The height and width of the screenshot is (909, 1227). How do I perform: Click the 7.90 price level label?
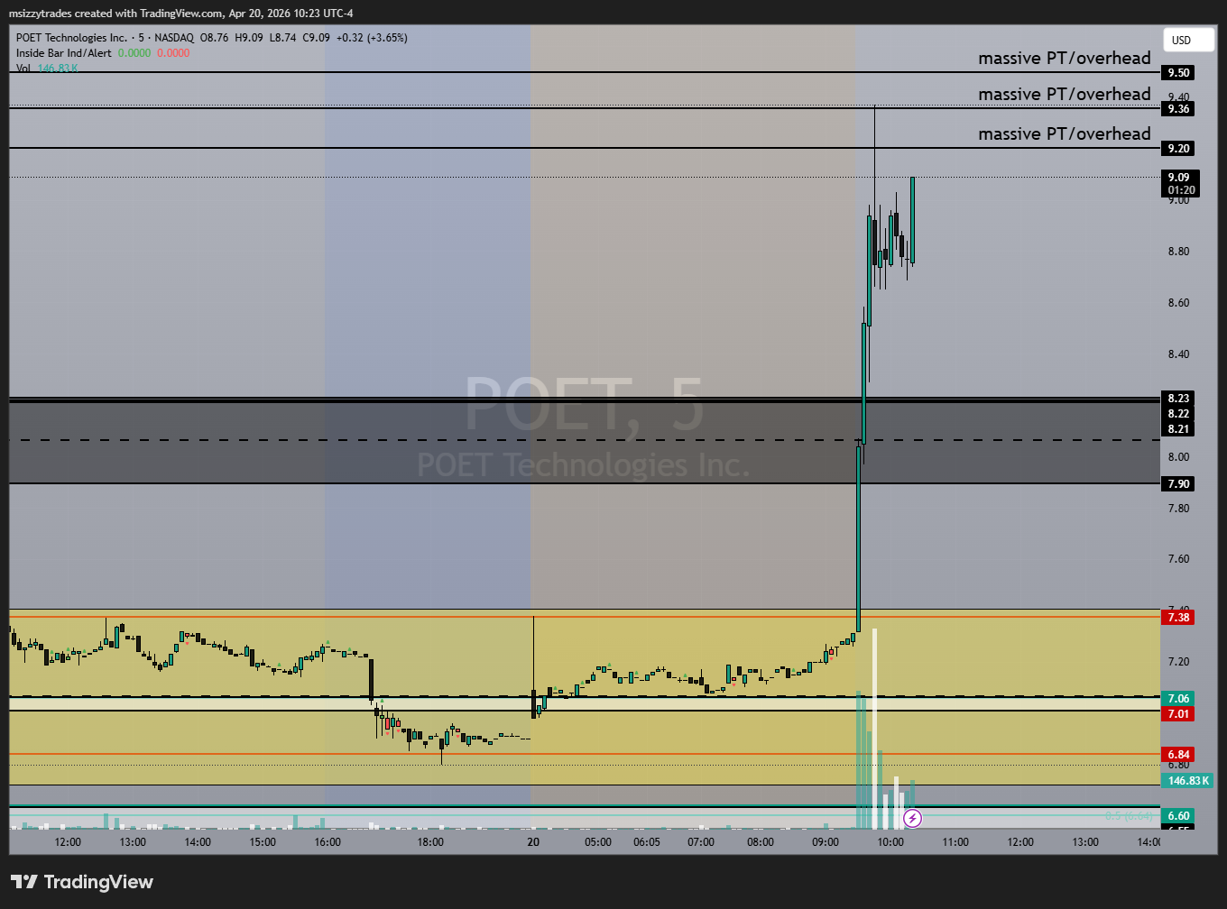click(1179, 483)
